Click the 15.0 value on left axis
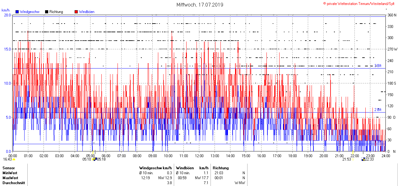 coord(7,49)
